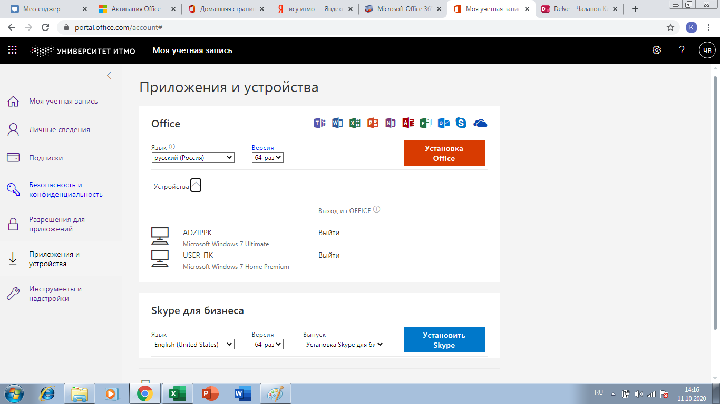The image size is (720, 404).
Task: Click the Университет ИТМО logo
Action: [82, 50]
